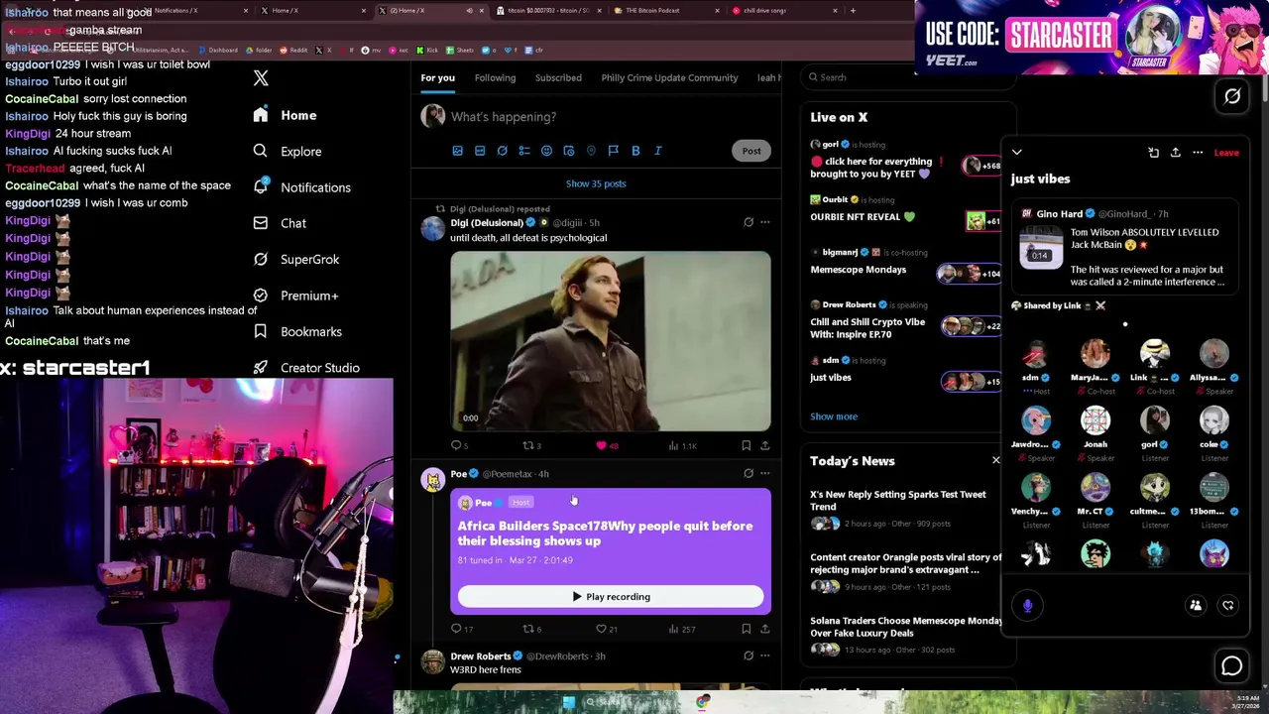Bookmark Poe's post
The width and height of the screenshot is (1269, 714).
point(746,629)
